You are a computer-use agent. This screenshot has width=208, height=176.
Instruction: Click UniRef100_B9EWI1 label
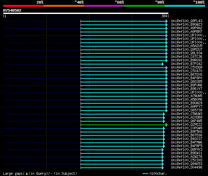[x=187, y=153]
